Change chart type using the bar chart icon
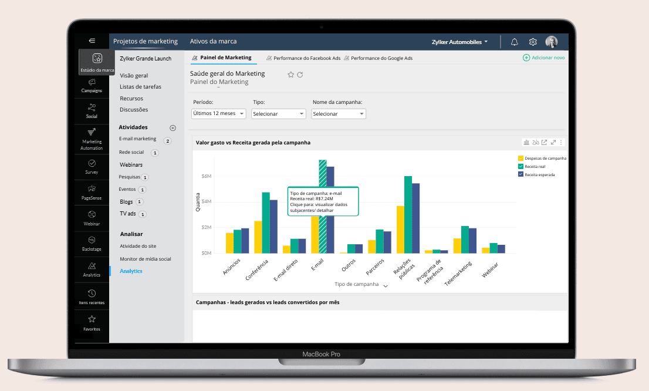649x391 pixels. pyautogui.click(x=526, y=143)
